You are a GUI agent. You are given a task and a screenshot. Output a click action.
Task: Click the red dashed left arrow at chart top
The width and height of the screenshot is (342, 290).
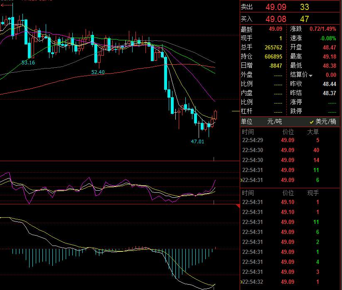coord(6,5)
